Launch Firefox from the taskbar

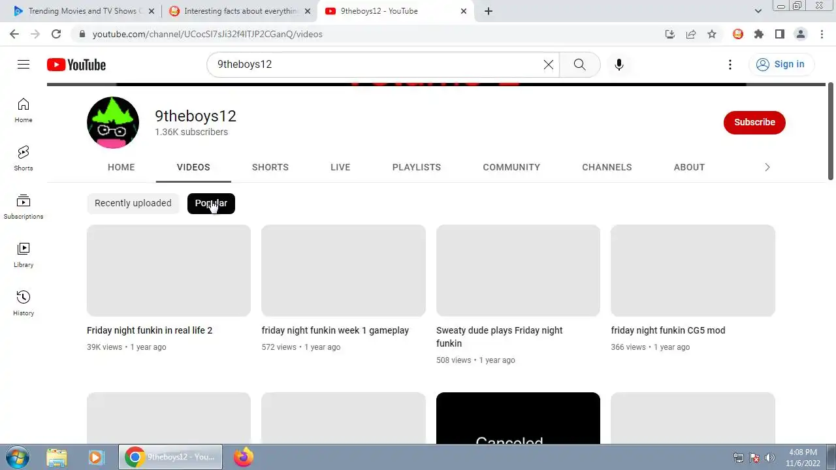tap(244, 457)
